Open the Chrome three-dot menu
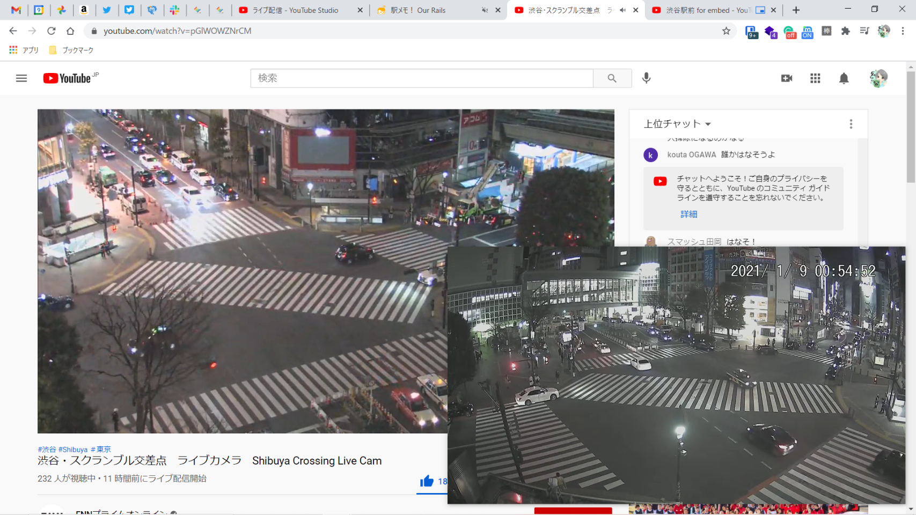This screenshot has width=916, height=515. [x=903, y=31]
